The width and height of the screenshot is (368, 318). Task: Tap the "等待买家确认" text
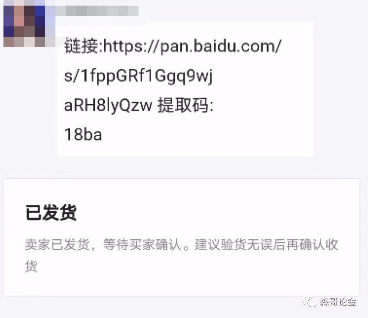tap(142, 244)
